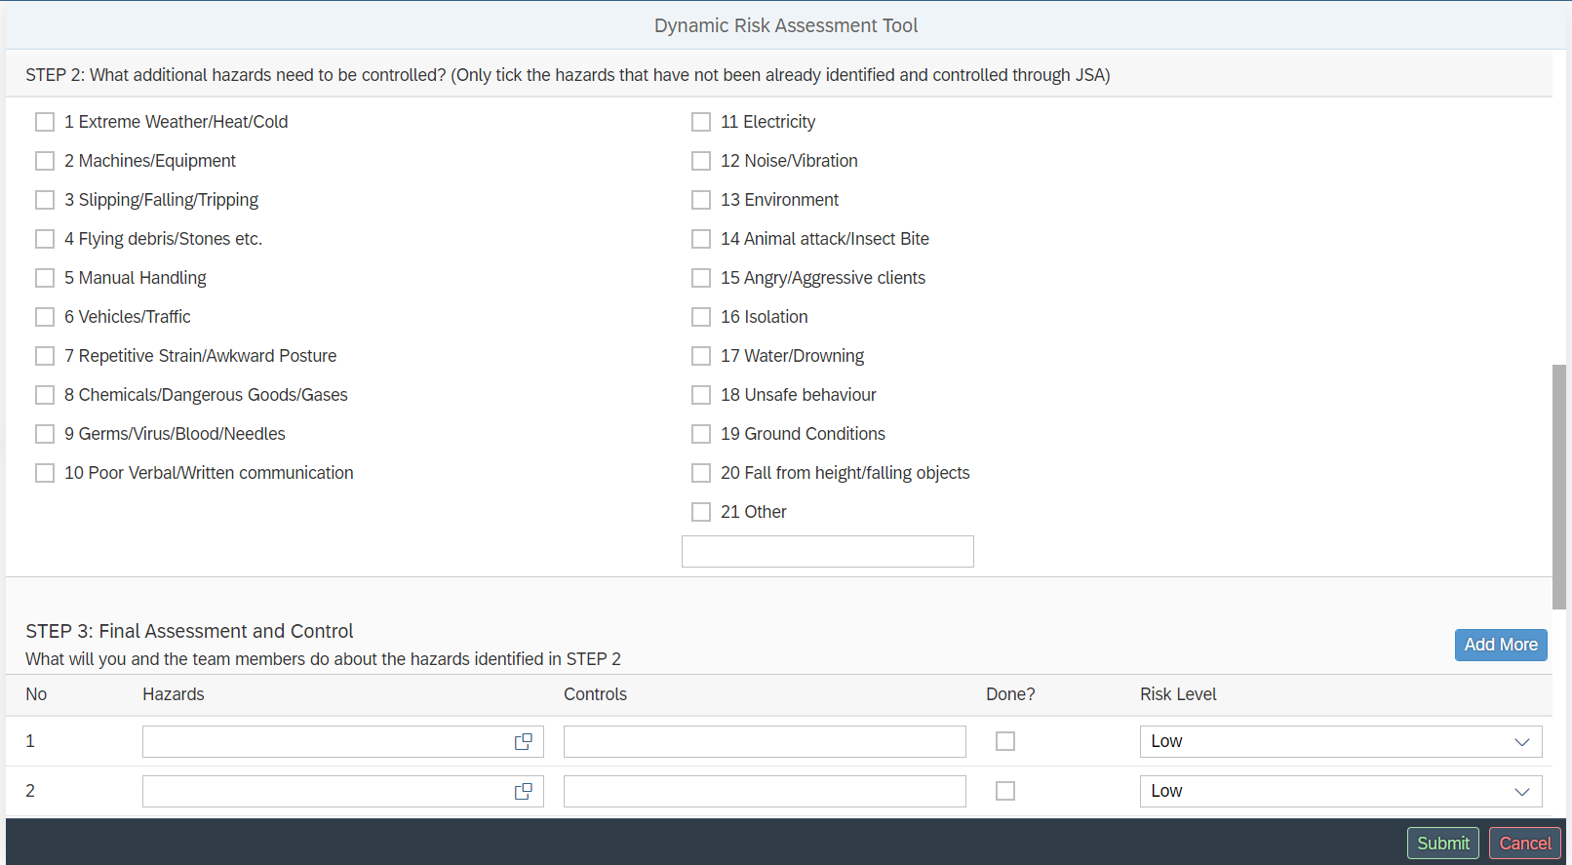Open value help icon for hazard row 1

tap(524, 742)
